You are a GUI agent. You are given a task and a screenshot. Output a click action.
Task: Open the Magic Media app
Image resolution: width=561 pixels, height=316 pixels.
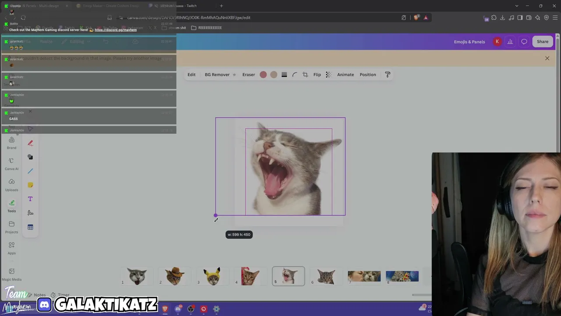[11, 274]
